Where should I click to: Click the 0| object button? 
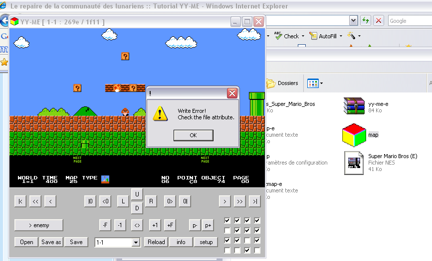(x=185, y=201)
